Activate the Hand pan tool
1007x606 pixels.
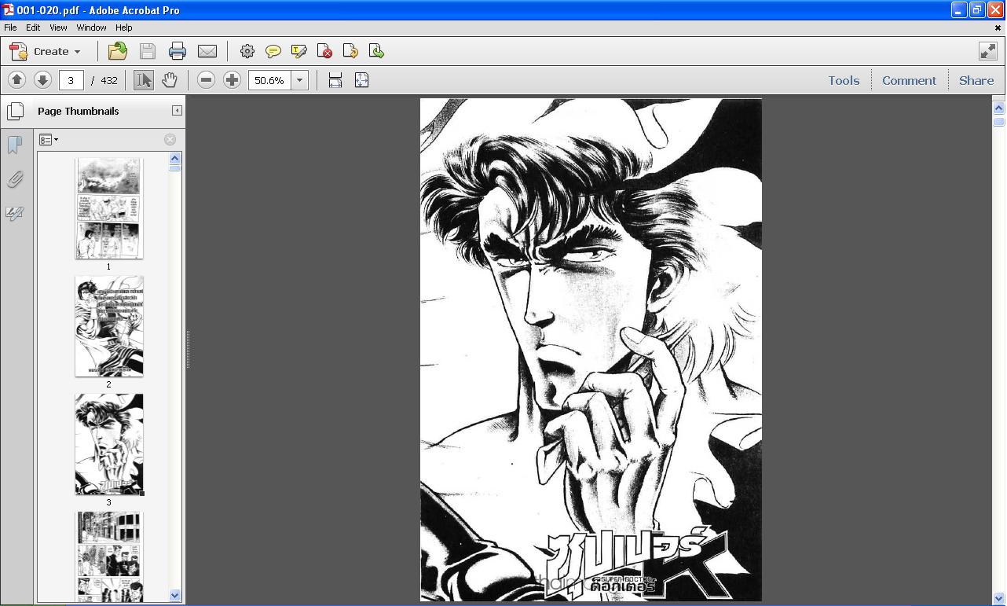click(x=170, y=80)
